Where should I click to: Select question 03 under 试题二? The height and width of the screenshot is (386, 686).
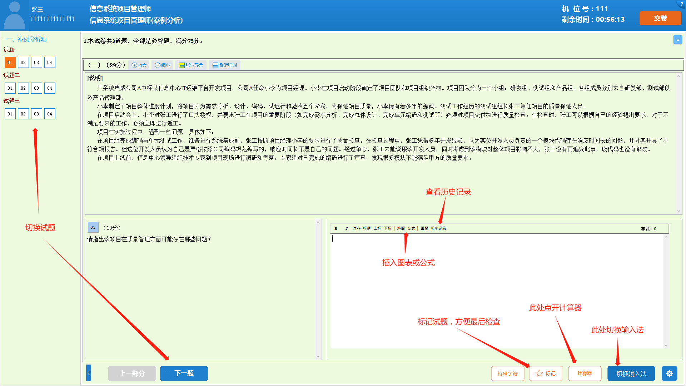[36, 88]
